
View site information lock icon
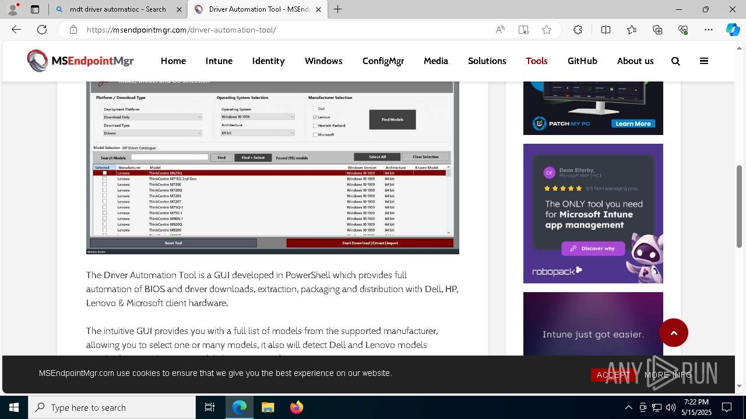pos(73,30)
